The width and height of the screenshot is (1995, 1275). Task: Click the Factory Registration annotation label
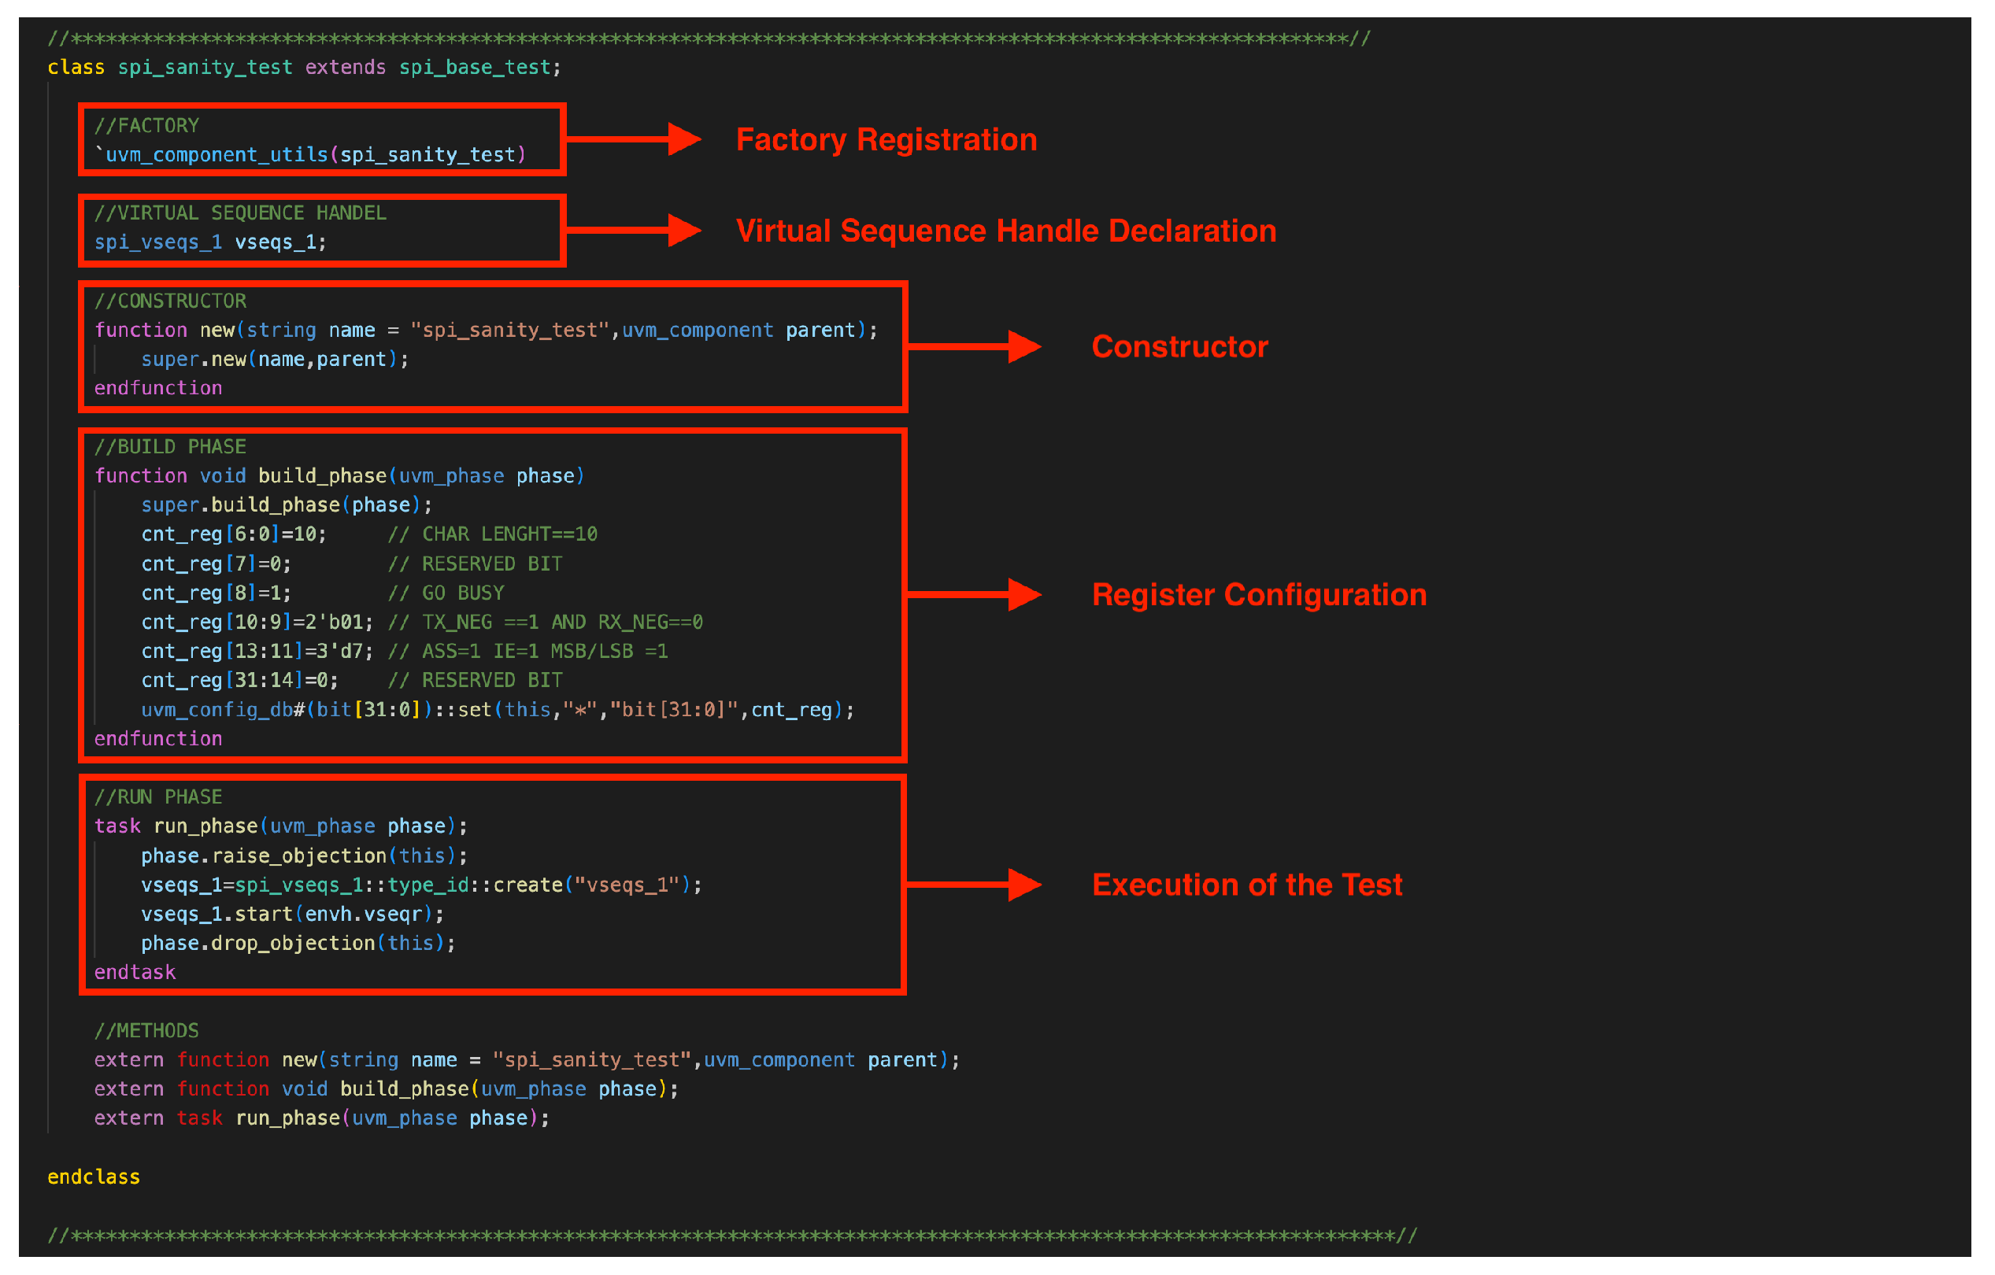click(886, 139)
